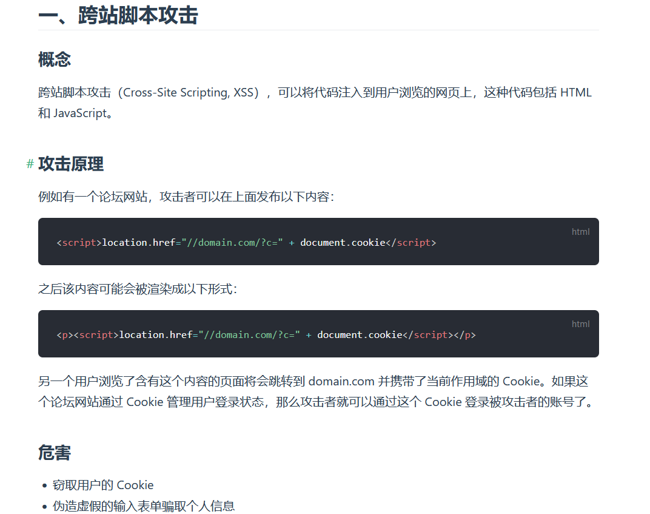This screenshot has height=514, width=650.
Task: Click the text 和 JavaScript。
Action: pos(75,113)
